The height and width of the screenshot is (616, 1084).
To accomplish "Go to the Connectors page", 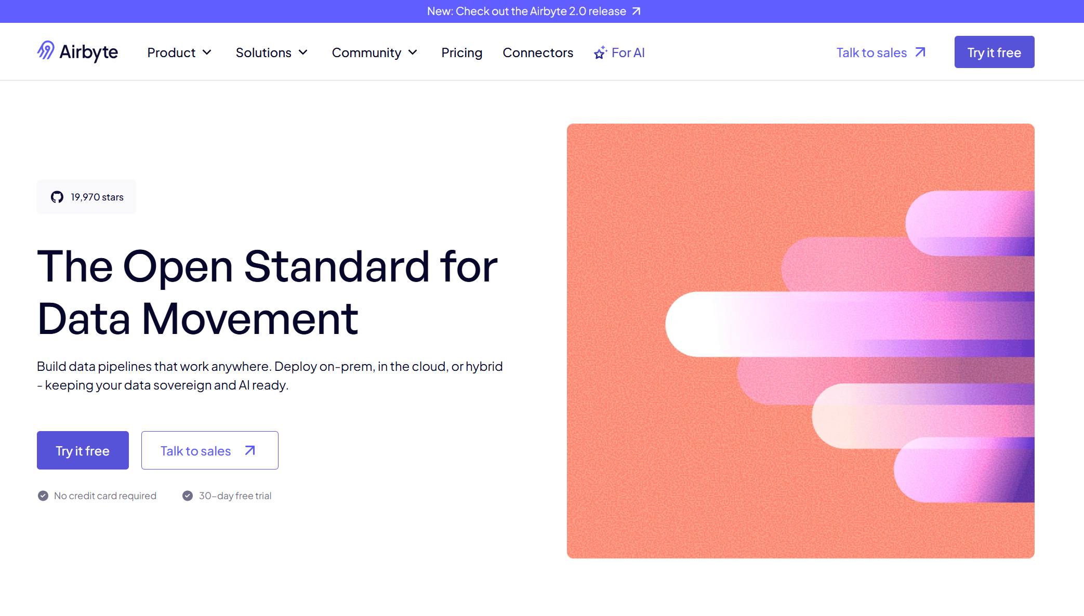I will pyautogui.click(x=537, y=52).
